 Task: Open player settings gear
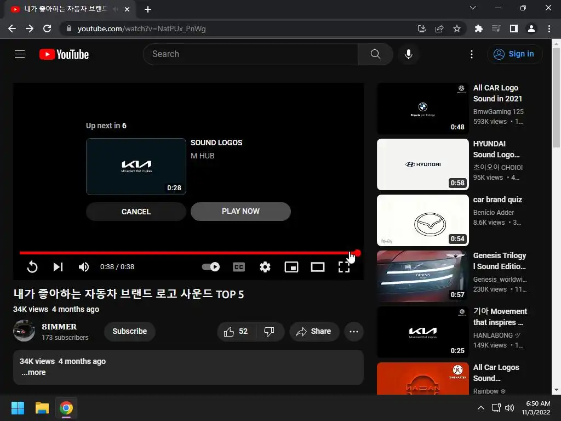tap(265, 267)
